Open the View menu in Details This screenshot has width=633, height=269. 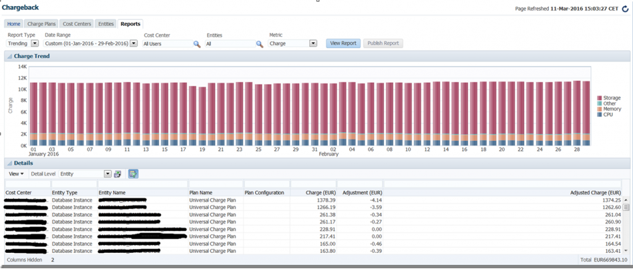(x=17, y=174)
